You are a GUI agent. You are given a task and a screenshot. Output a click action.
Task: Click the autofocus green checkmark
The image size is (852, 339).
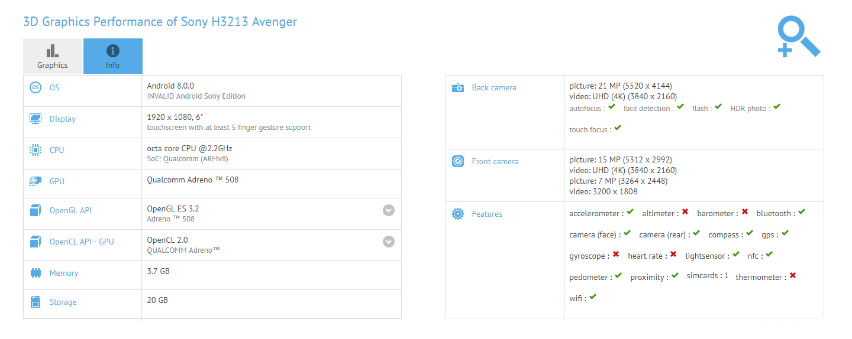click(612, 107)
